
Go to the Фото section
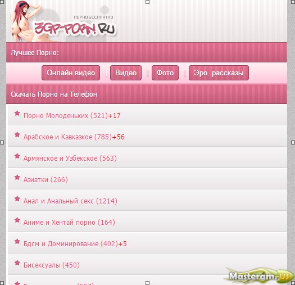(x=165, y=73)
